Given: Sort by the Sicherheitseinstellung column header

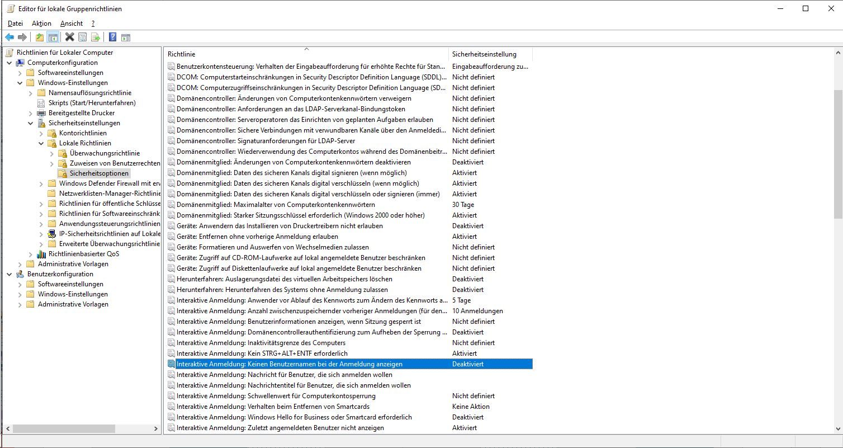Looking at the screenshot, I should pyautogui.click(x=490, y=54).
